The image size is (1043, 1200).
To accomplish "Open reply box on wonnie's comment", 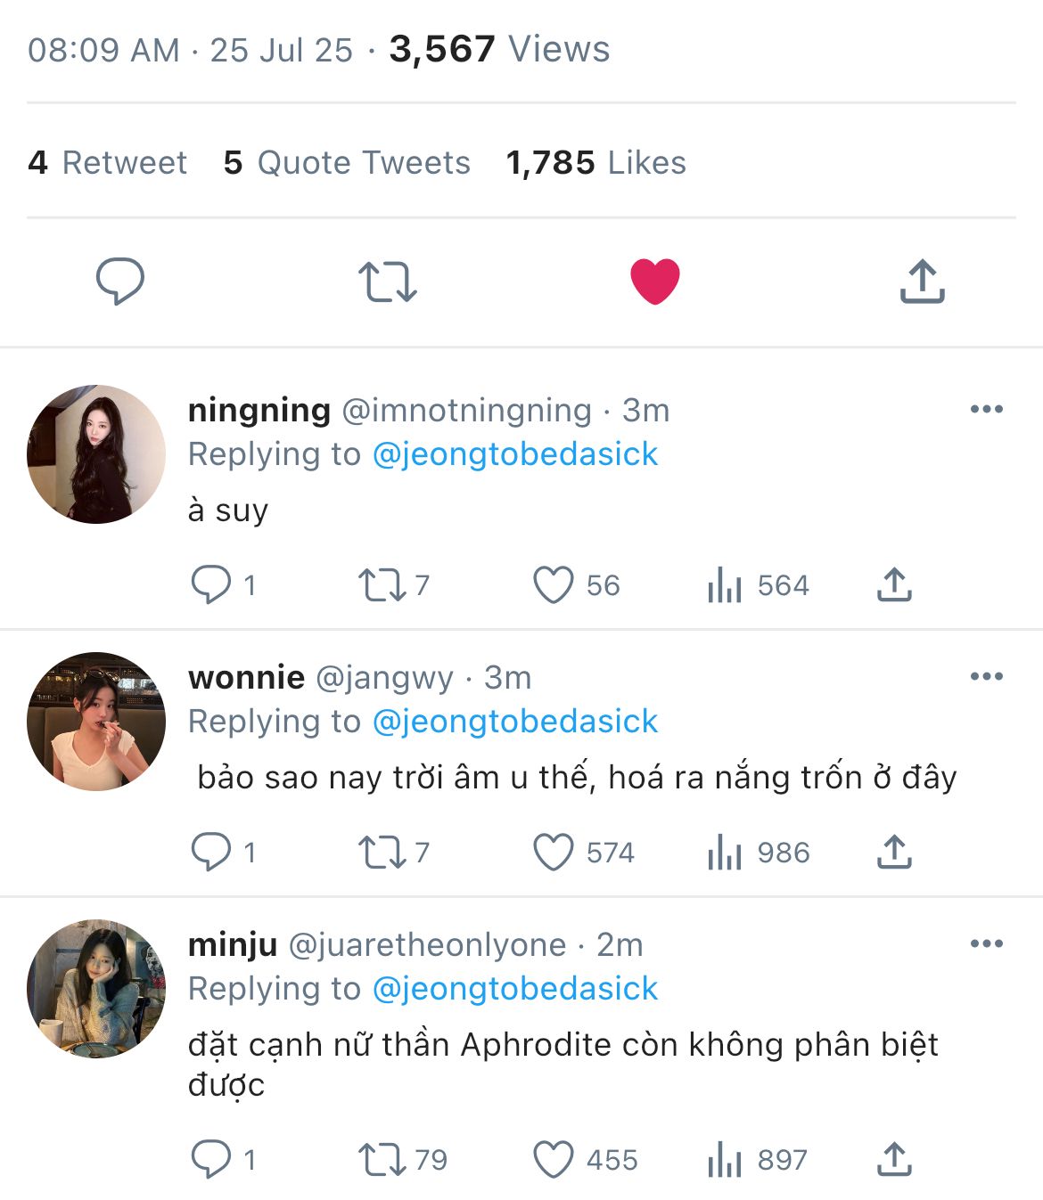I will [x=210, y=853].
